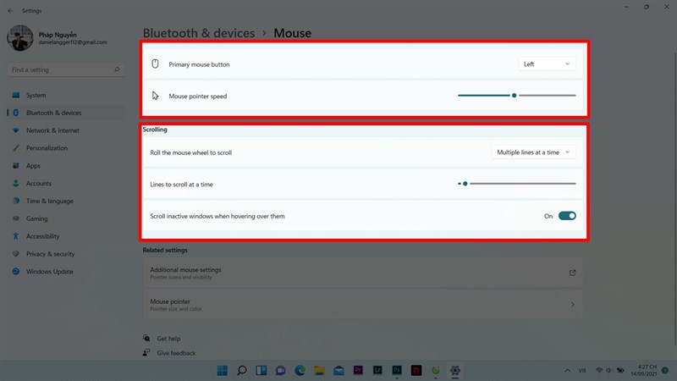677x381 pixels.
Task: Go to Bluetooth & devices breadcrumb
Action: tap(199, 33)
